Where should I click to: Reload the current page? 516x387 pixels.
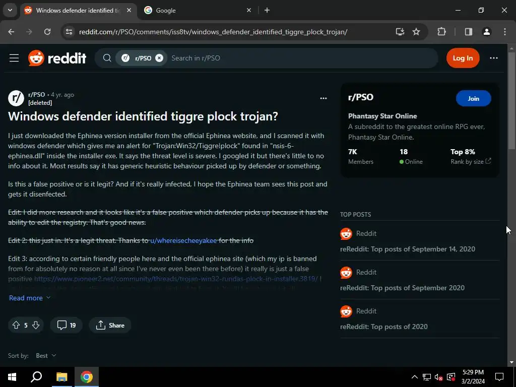[x=47, y=32]
